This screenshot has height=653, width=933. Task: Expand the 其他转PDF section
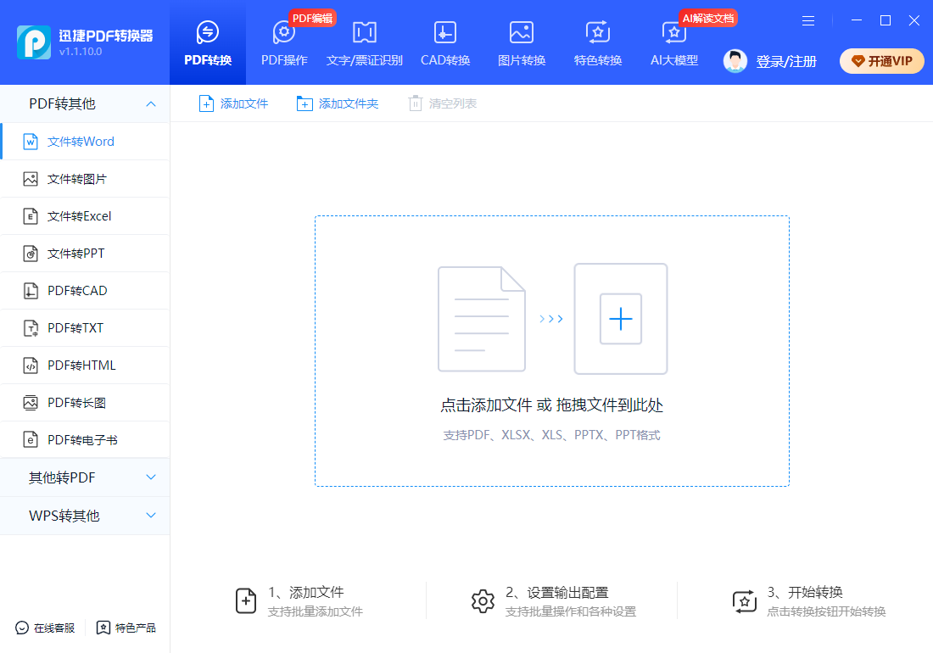pos(85,477)
